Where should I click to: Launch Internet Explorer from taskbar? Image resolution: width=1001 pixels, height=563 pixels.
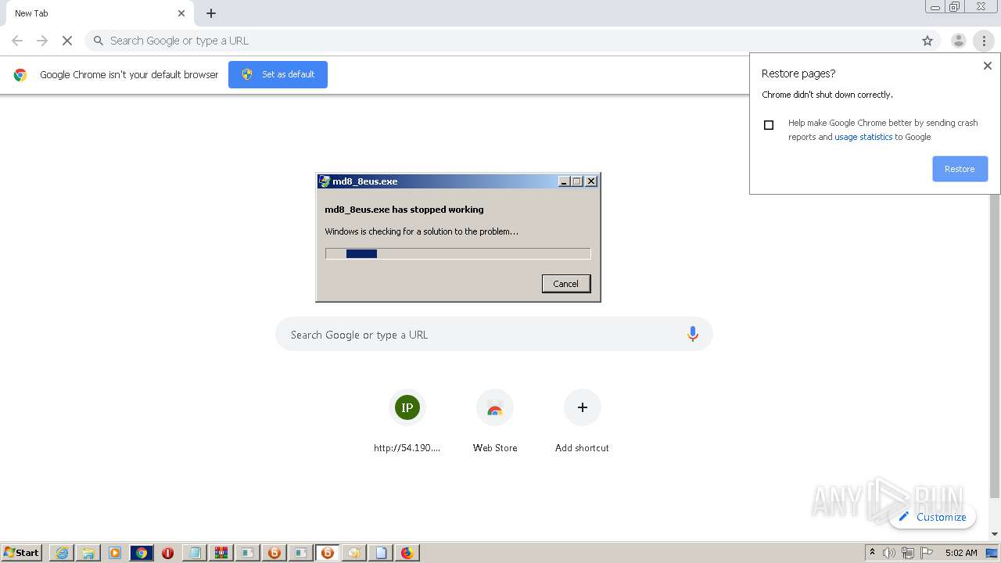point(62,553)
